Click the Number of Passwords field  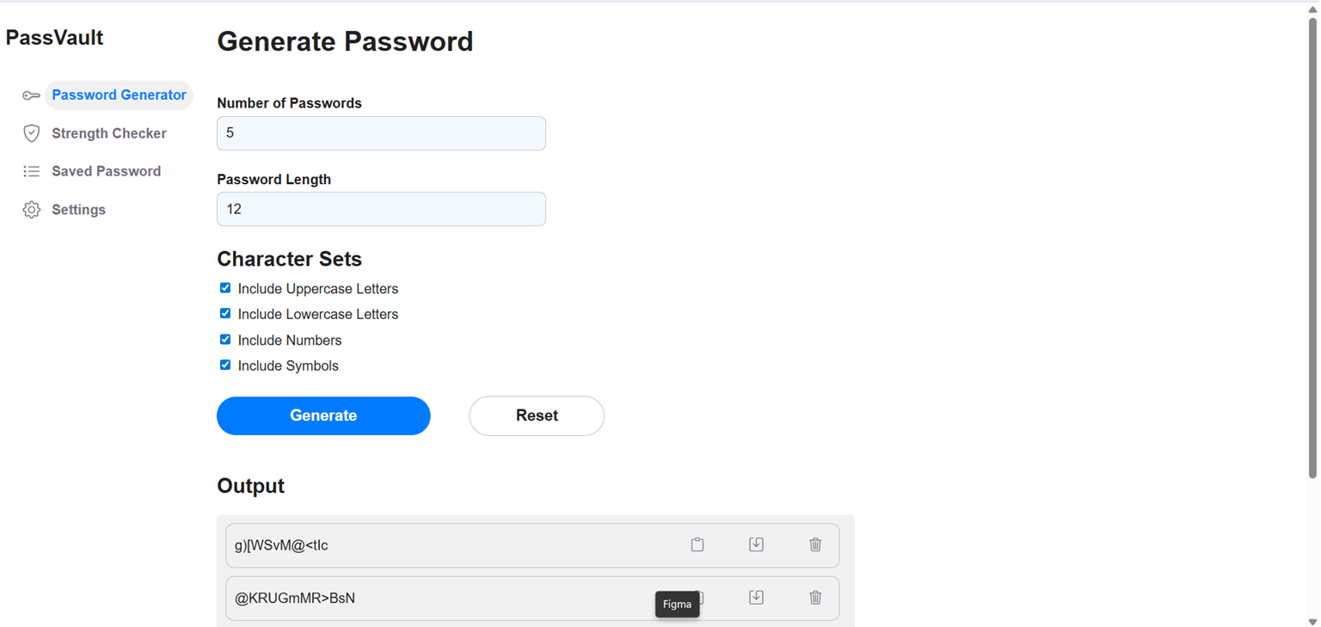(381, 133)
